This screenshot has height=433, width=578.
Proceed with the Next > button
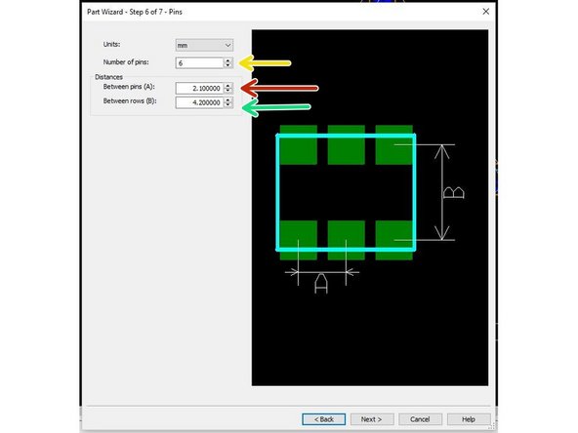[x=372, y=419]
